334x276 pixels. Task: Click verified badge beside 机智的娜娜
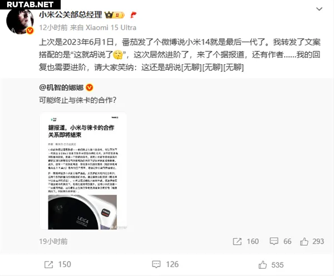(90, 88)
